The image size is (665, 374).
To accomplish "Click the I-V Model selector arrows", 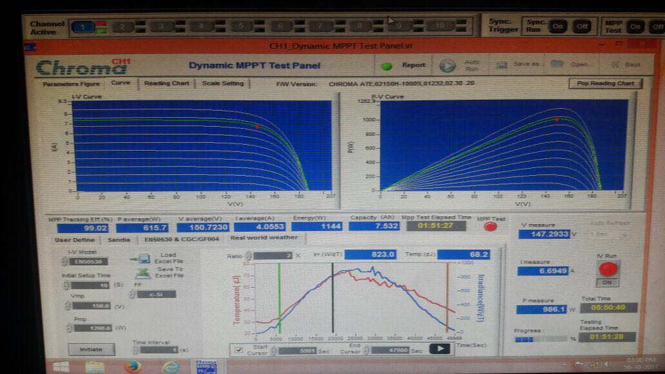I will (x=65, y=261).
